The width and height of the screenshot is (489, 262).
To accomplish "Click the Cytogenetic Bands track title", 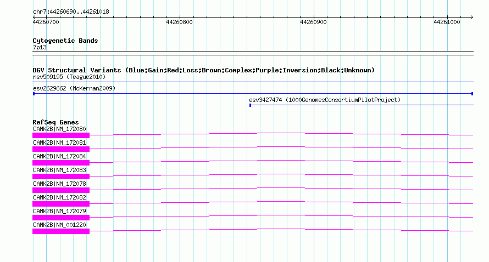I will pyautogui.click(x=65, y=41).
